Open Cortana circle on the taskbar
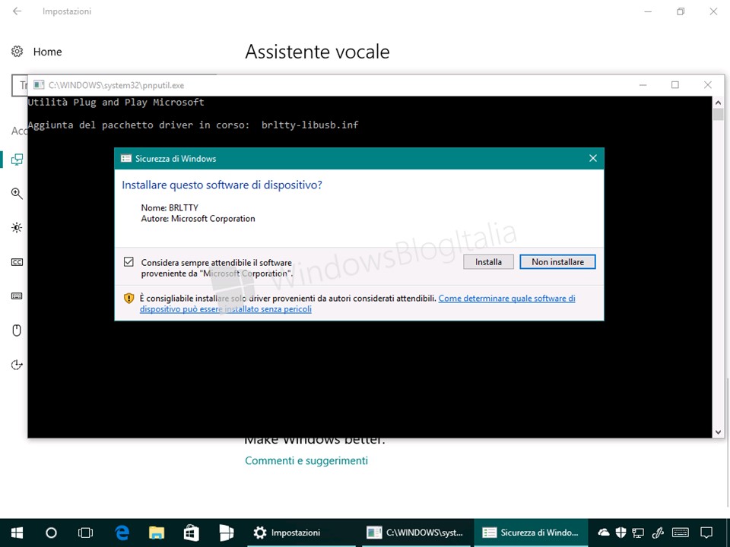 (x=51, y=533)
